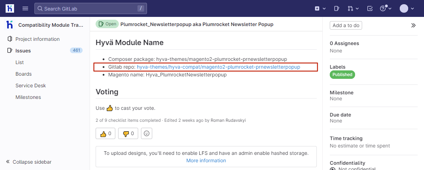
Task: Open the Service Desk page
Action: 31,86
